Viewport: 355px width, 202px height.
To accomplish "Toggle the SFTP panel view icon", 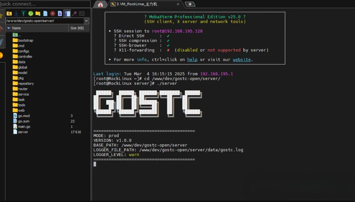I will click(x=67, y=13).
